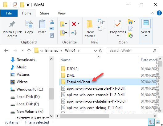Sort by the Name column header
The image size is (163, 126).
(65, 60)
